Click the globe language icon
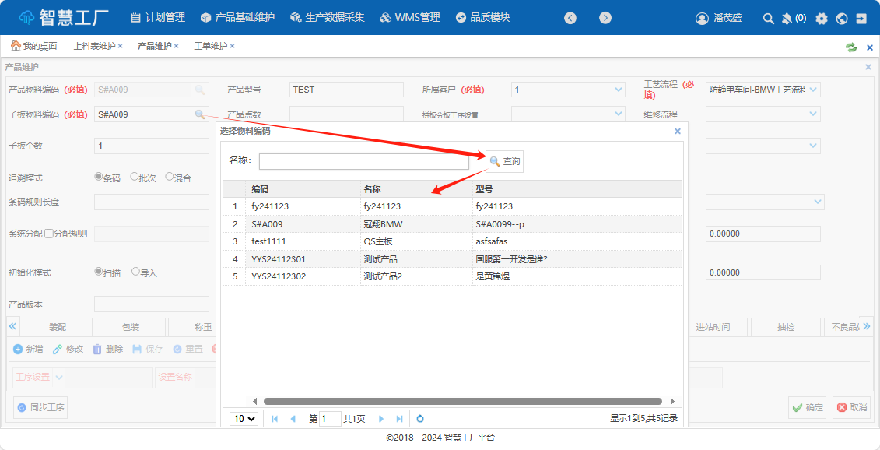 (x=842, y=18)
